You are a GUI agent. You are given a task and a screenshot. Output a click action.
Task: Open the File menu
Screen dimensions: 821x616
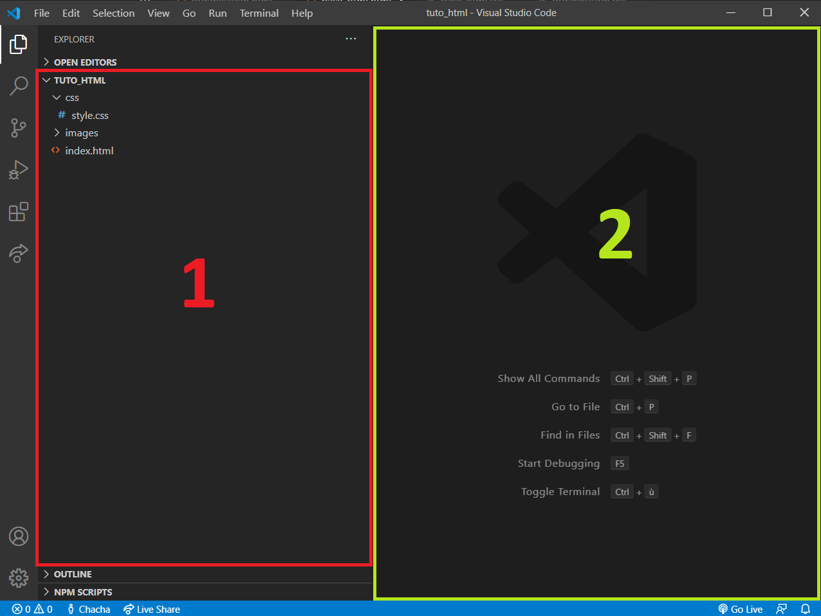pyautogui.click(x=42, y=13)
